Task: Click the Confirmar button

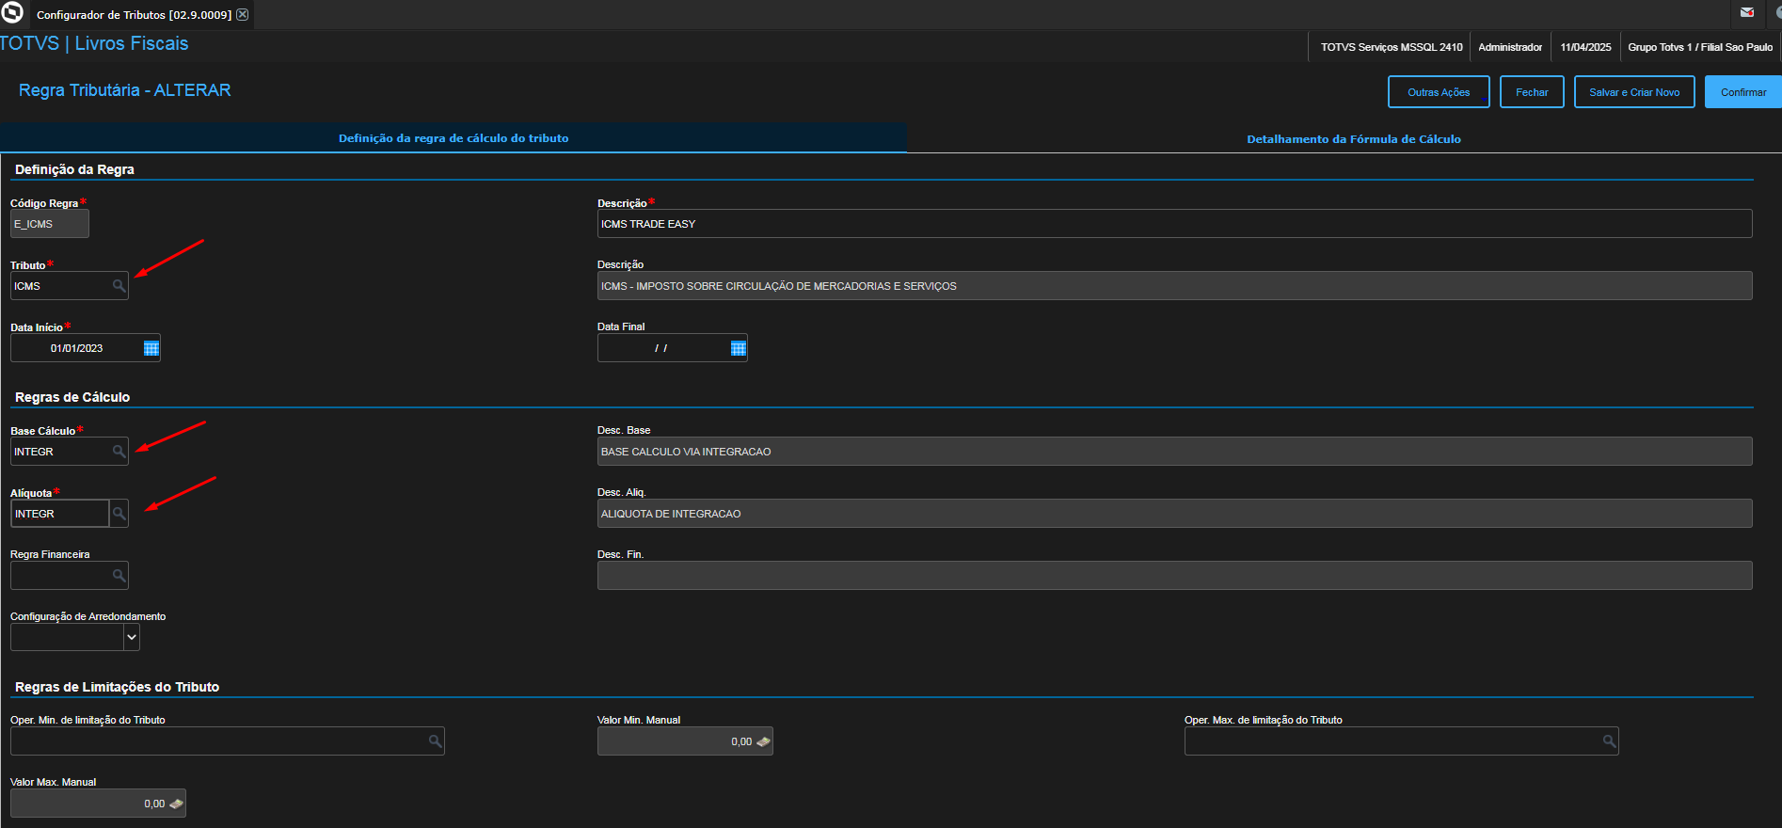Action: coord(1742,92)
